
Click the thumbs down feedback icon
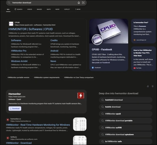153,86
